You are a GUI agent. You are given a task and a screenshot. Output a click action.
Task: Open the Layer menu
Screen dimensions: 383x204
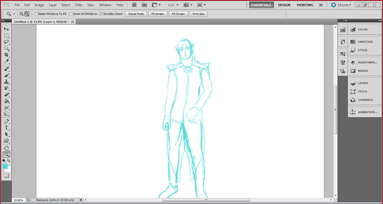click(53, 5)
